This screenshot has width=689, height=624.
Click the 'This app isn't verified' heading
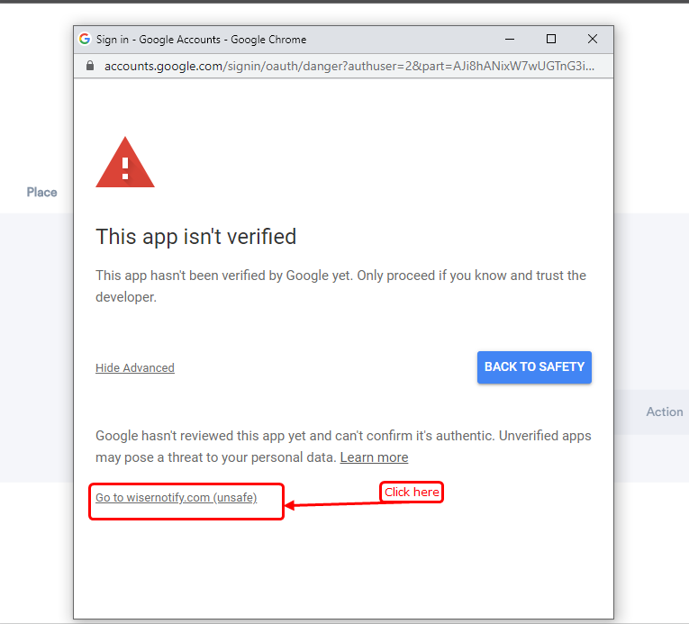[196, 237]
